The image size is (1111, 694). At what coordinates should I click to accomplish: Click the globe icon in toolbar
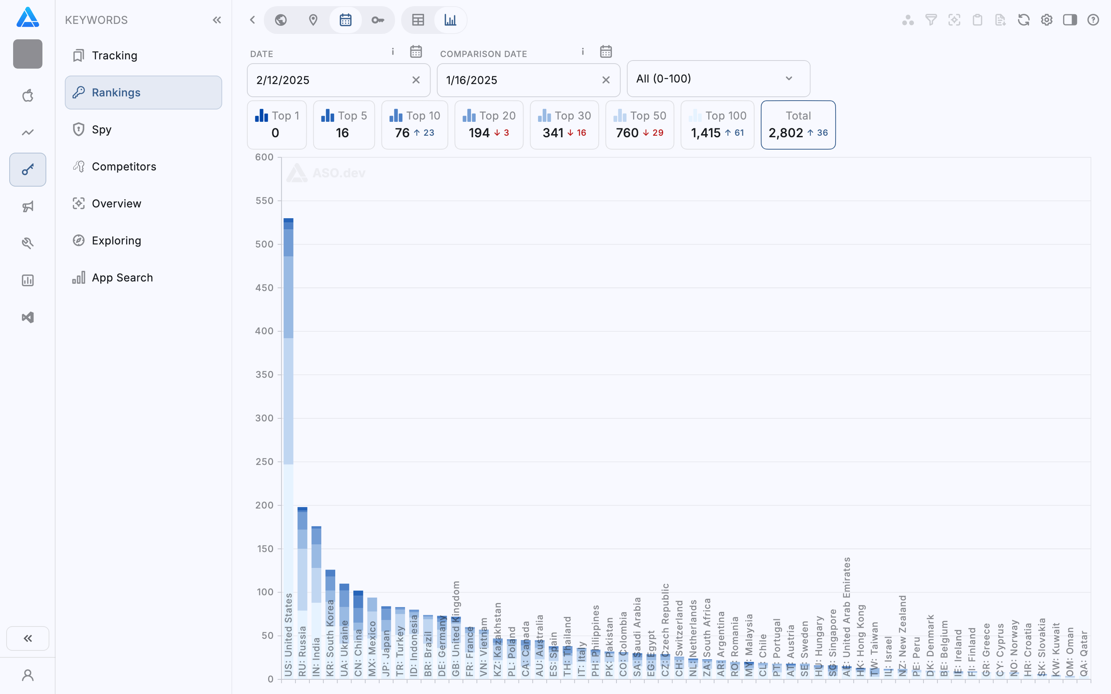click(281, 20)
